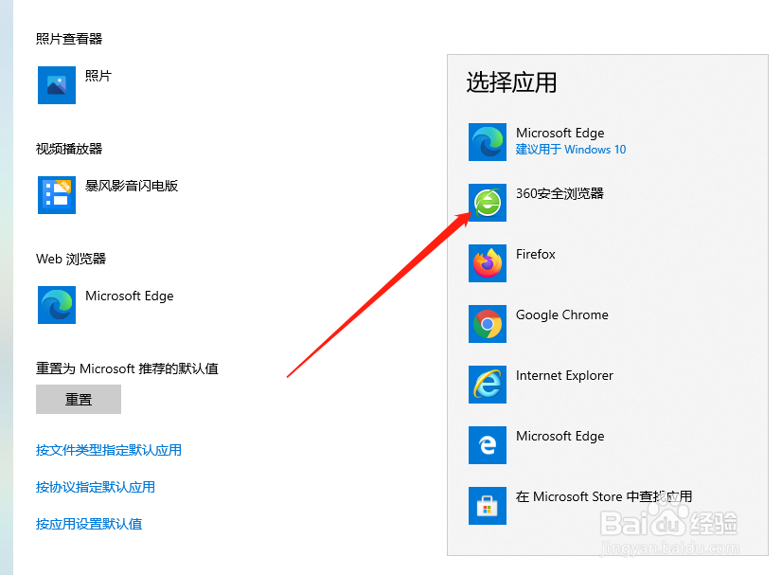This screenshot has width=782, height=575.
Task: Select the Google Chrome icon
Action: click(x=488, y=324)
